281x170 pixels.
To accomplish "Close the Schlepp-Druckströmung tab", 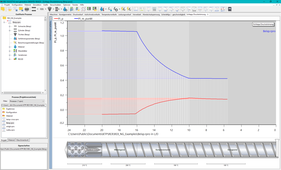I will tap(208, 14).
